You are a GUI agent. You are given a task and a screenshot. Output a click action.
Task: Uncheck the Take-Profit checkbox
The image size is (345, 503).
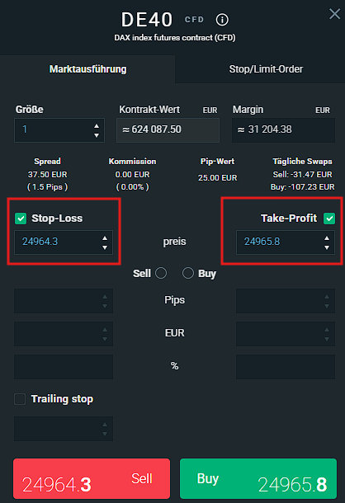pos(329,219)
